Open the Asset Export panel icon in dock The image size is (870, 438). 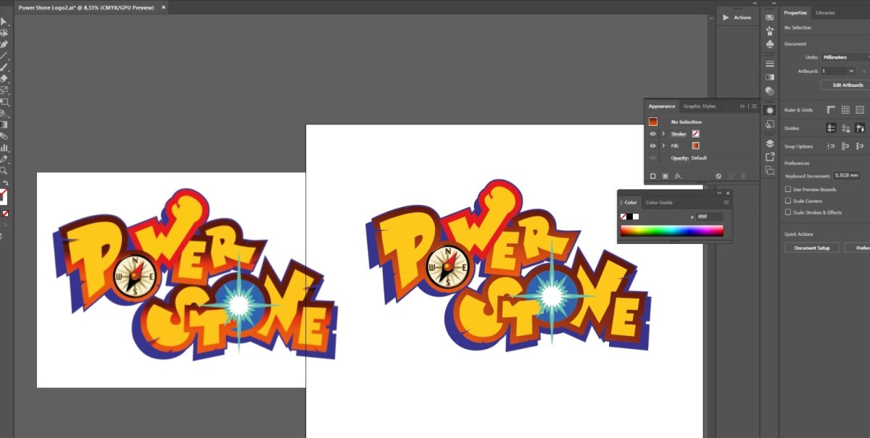coord(770,156)
